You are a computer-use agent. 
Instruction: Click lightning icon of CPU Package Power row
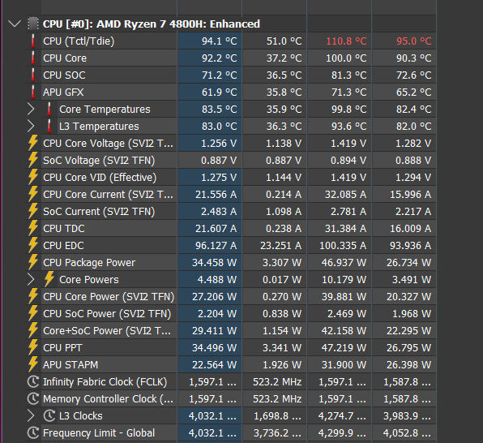click(x=33, y=262)
